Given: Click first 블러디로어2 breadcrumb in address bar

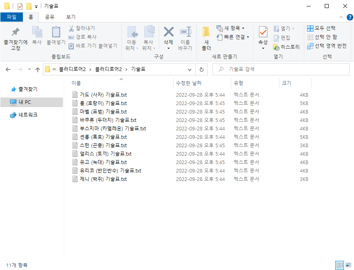Looking at the screenshot, I should click(72, 69).
